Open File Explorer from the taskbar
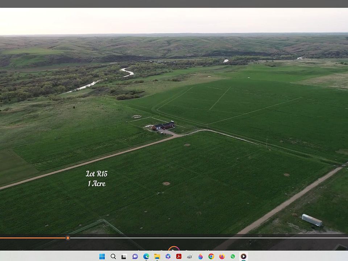This screenshot has width=348, height=261. (x=157, y=256)
